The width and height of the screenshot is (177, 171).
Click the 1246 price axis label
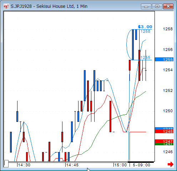click(168, 152)
